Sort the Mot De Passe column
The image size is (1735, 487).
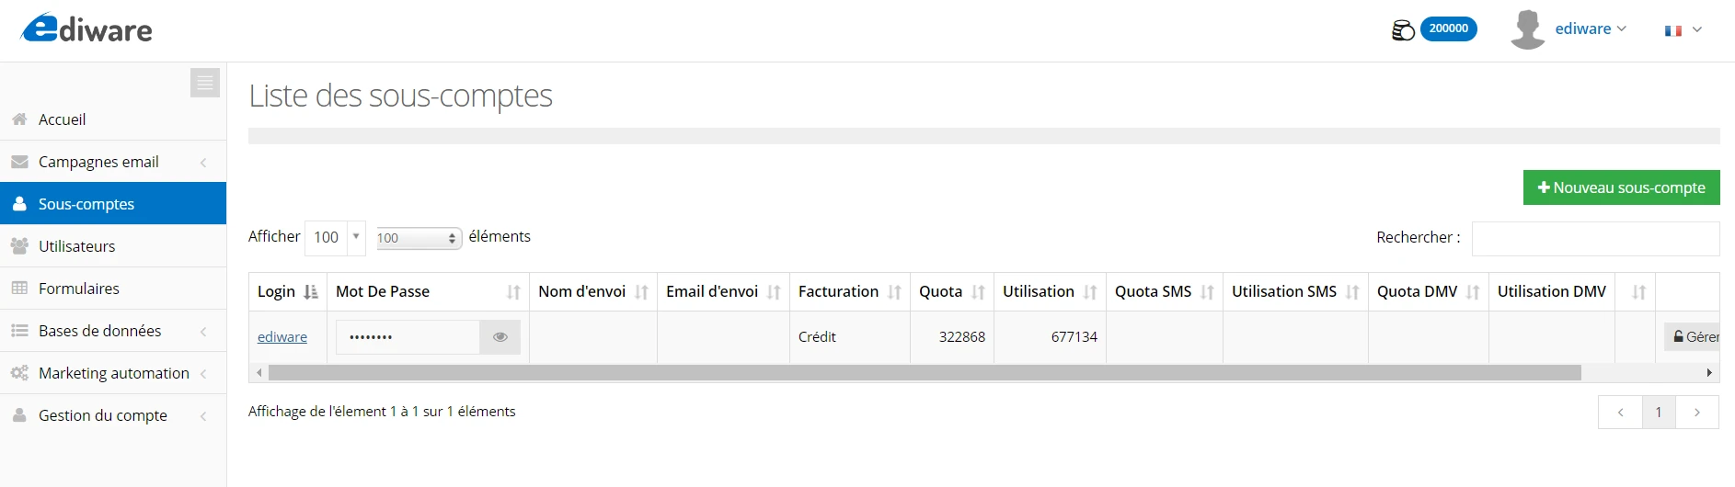tap(513, 292)
